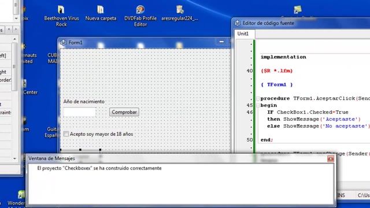Open the Beethoven Virus Rock desktop icon

pos(61,16)
